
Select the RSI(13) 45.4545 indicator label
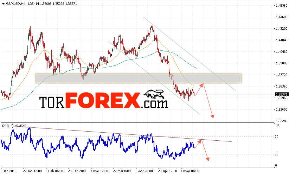coord(14,126)
